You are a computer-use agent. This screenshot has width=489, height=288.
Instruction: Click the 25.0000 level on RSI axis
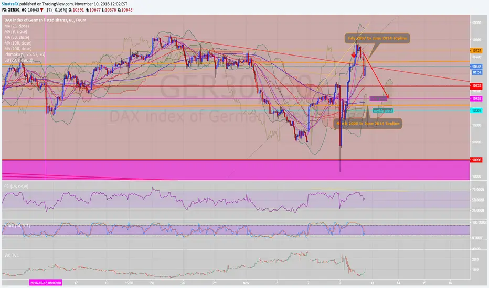point(479,211)
